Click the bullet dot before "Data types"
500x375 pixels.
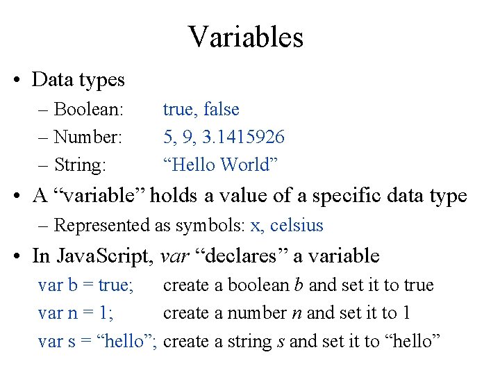pos(17,80)
